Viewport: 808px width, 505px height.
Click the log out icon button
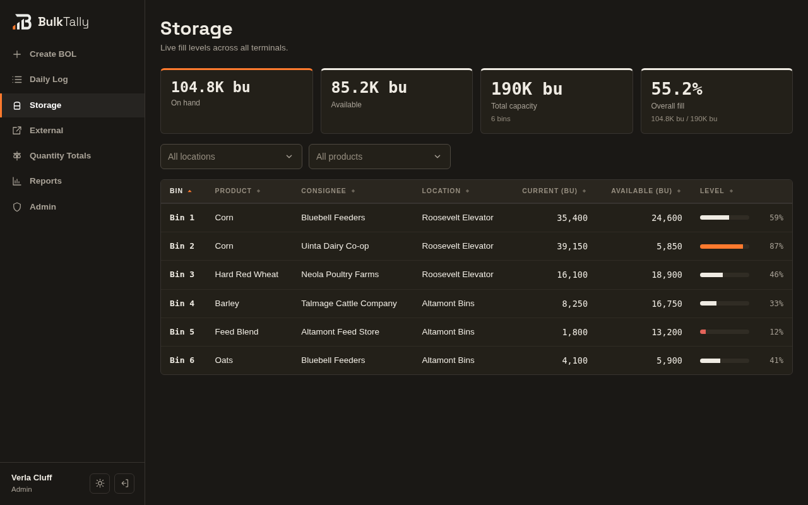pos(124,484)
